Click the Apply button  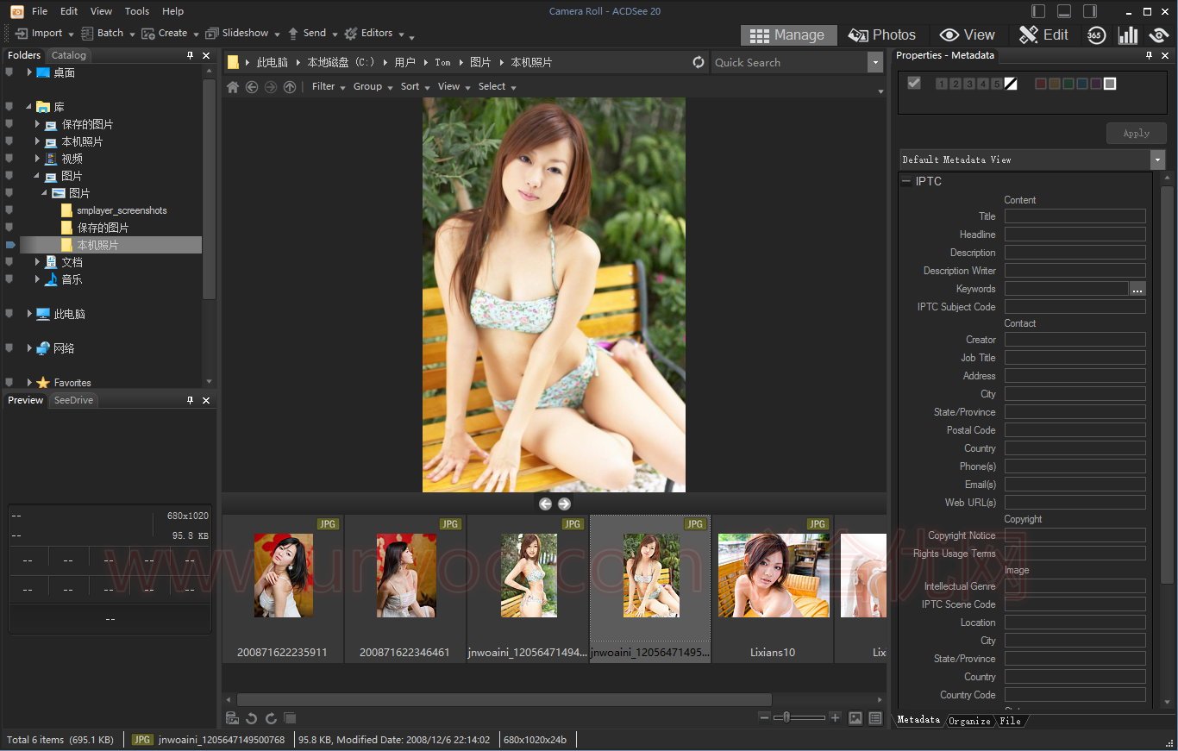pos(1136,134)
